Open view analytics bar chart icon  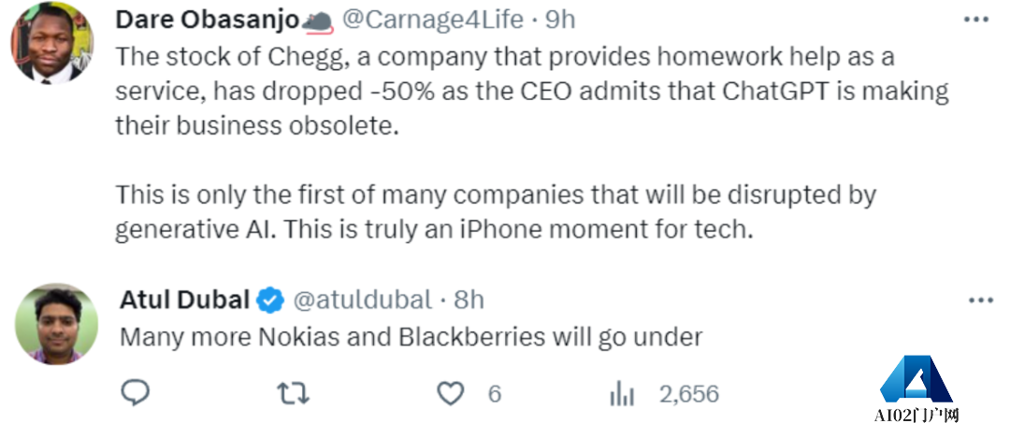click(622, 393)
